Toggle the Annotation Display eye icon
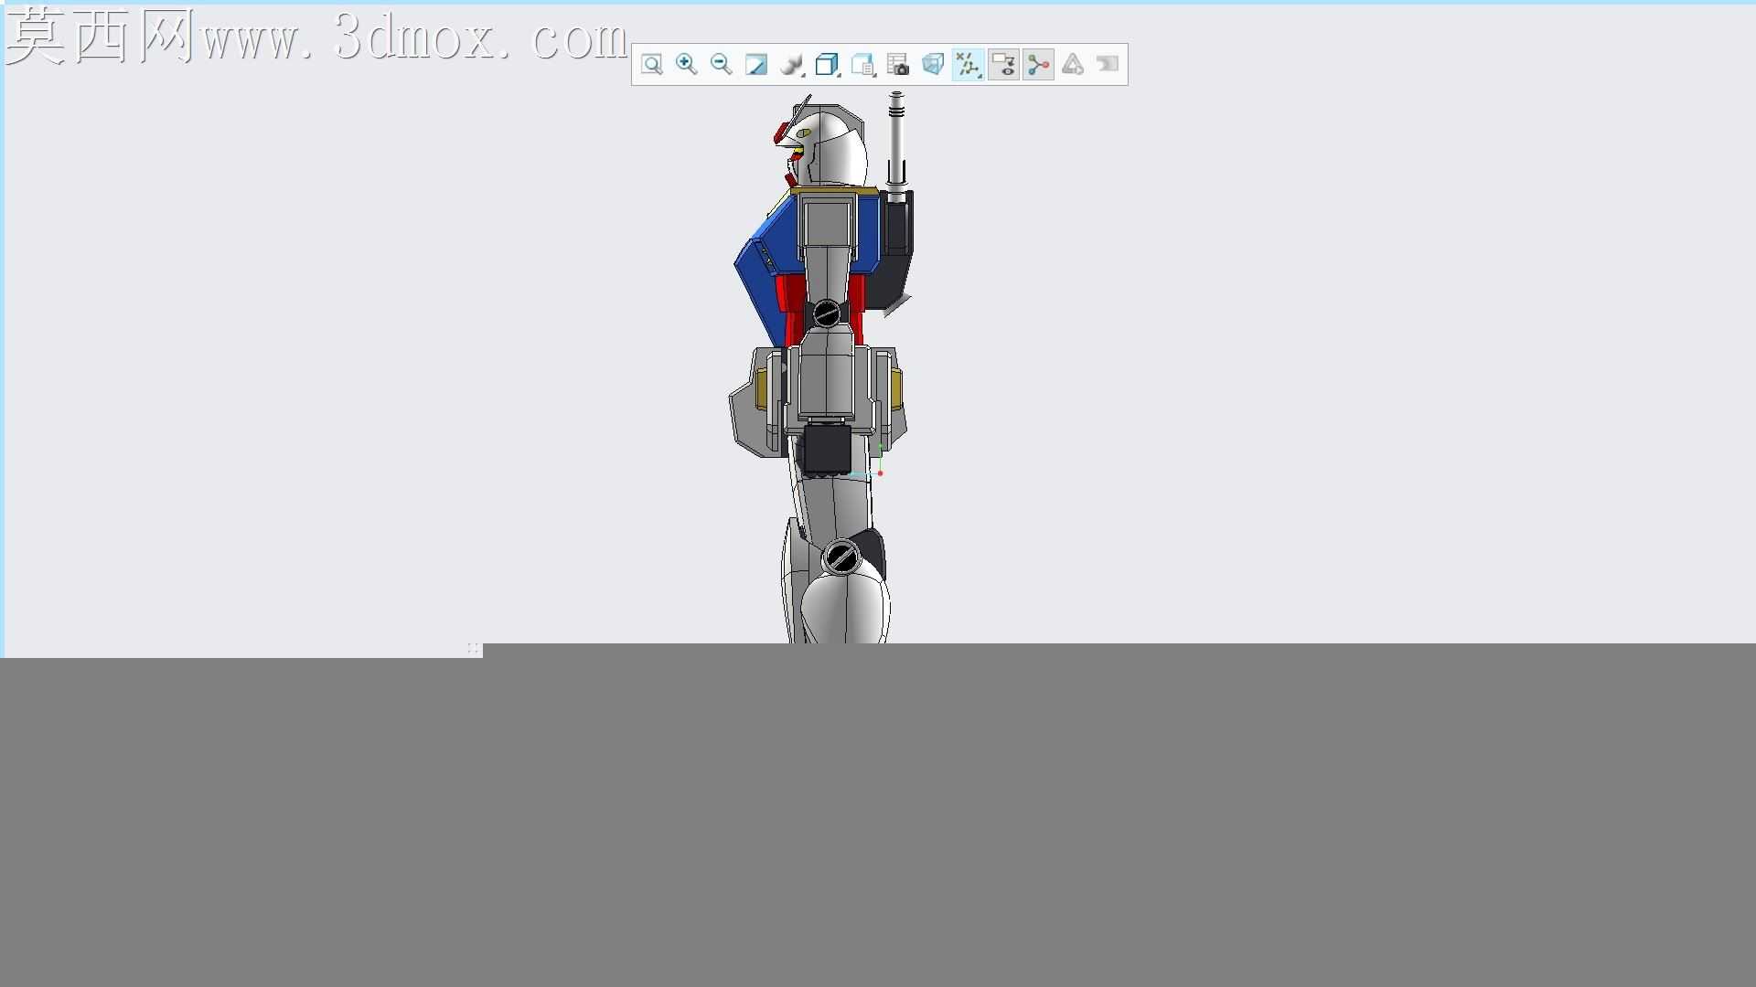 pos(1003,65)
